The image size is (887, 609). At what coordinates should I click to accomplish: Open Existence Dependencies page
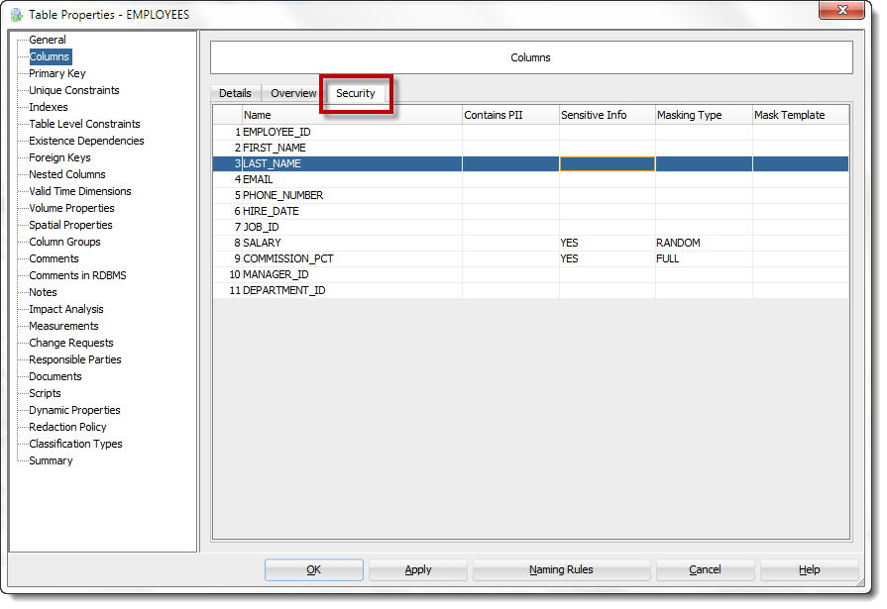point(86,141)
